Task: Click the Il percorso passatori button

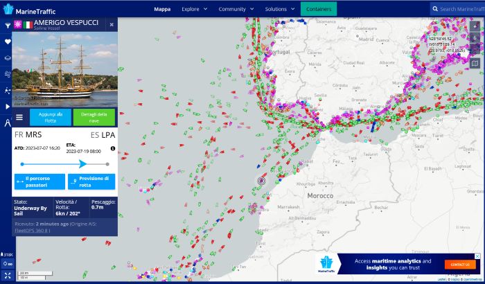Action: (x=39, y=181)
